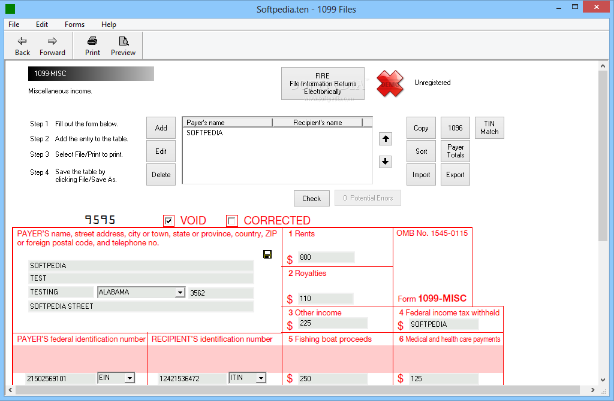Click the payer name field containing SOFTPEDIA
This screenshot has width=614, height=401.
pyautogui.click(x=141, y=266)
